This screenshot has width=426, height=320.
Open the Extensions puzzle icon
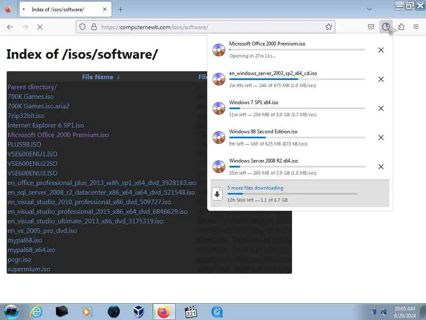coord(401,27)
